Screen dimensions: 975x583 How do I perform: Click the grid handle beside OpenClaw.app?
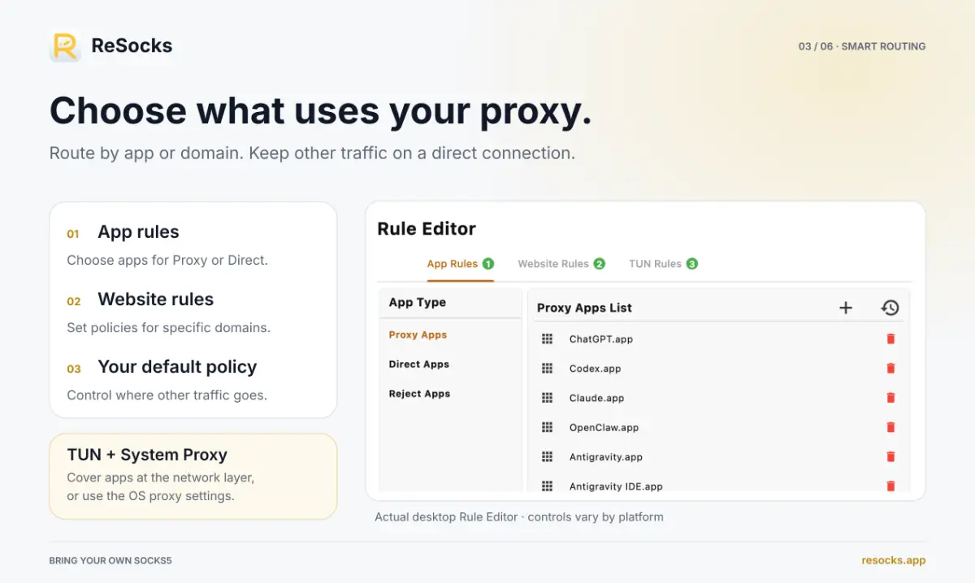(548, 427)
